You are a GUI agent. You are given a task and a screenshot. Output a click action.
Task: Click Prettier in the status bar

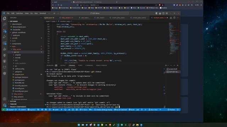tap(171, 110)
